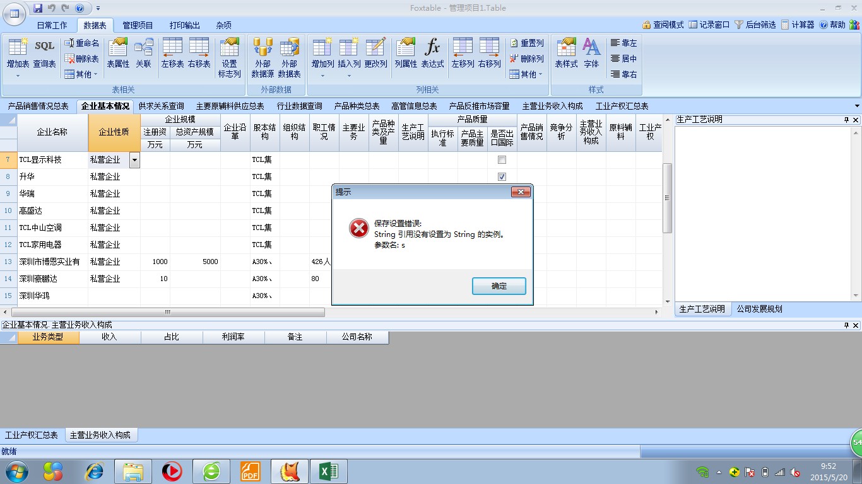Switch to the 打印输出 ribbon tab
The image size is (862, 484).
pyautogui.click(x=184, y=25)
